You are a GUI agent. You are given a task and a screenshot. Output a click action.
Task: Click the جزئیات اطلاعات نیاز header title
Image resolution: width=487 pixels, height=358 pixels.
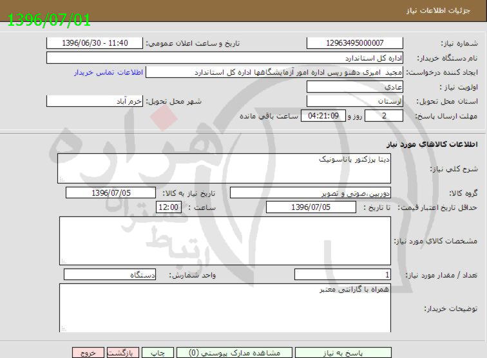tap(438, 11)
